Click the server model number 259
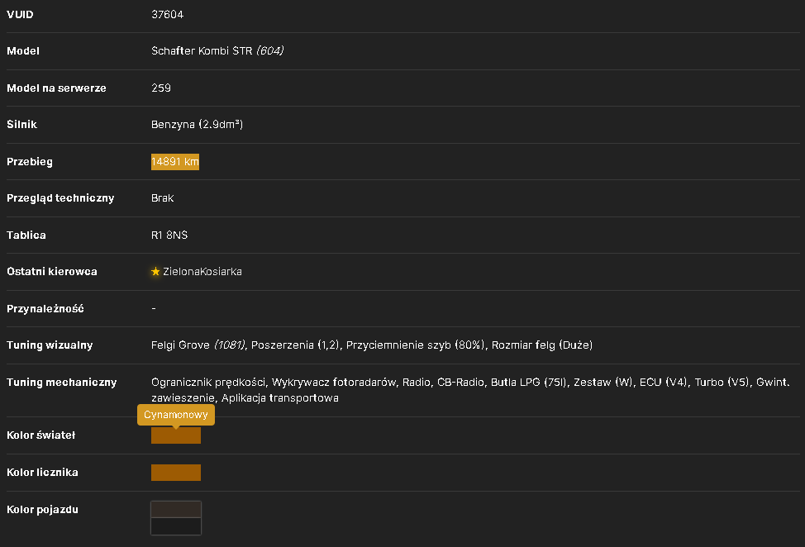 pos(161,88)
